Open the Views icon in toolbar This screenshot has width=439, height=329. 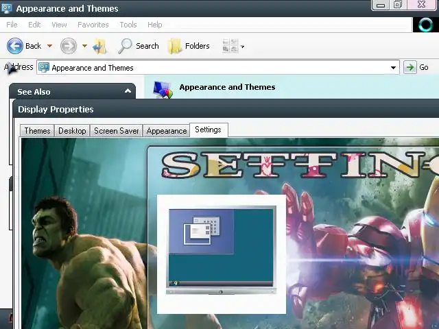(230, 46)
